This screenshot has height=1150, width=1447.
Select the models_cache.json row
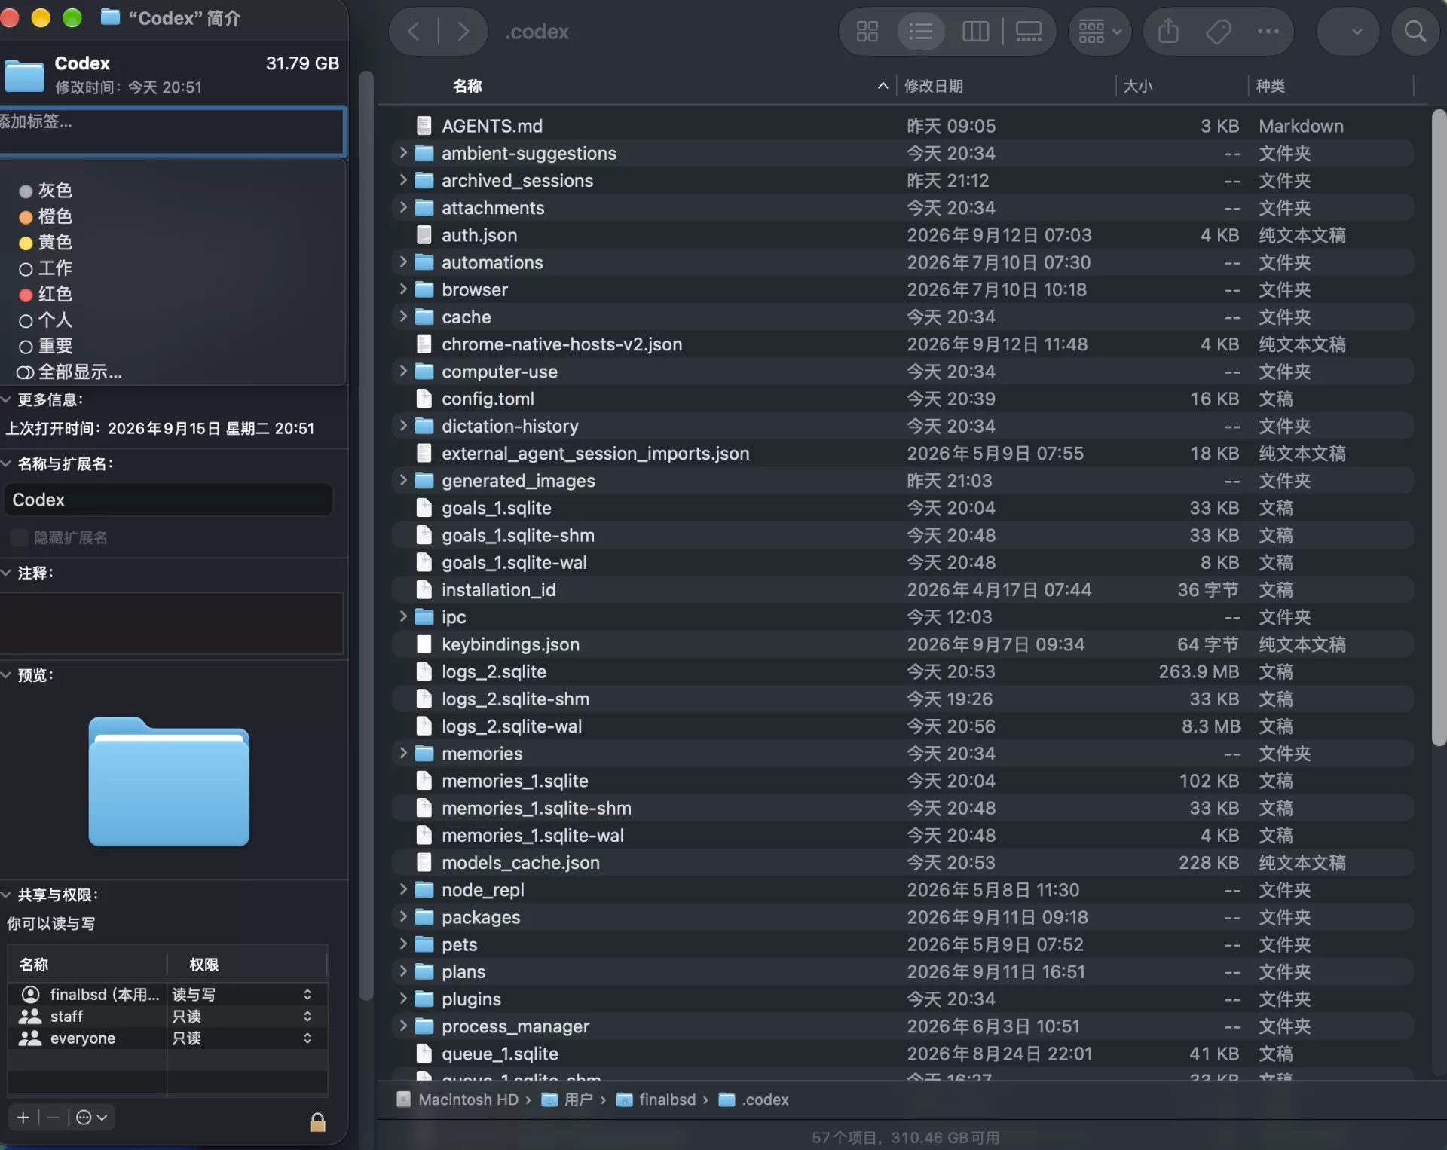(x=902, y=862)
